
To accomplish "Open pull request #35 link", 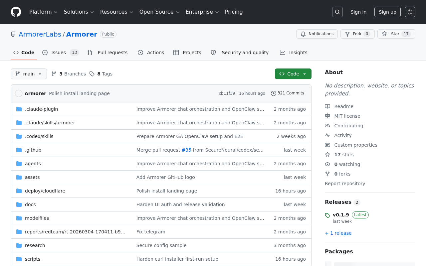I will pyautogui.click(x=186, y=150).
